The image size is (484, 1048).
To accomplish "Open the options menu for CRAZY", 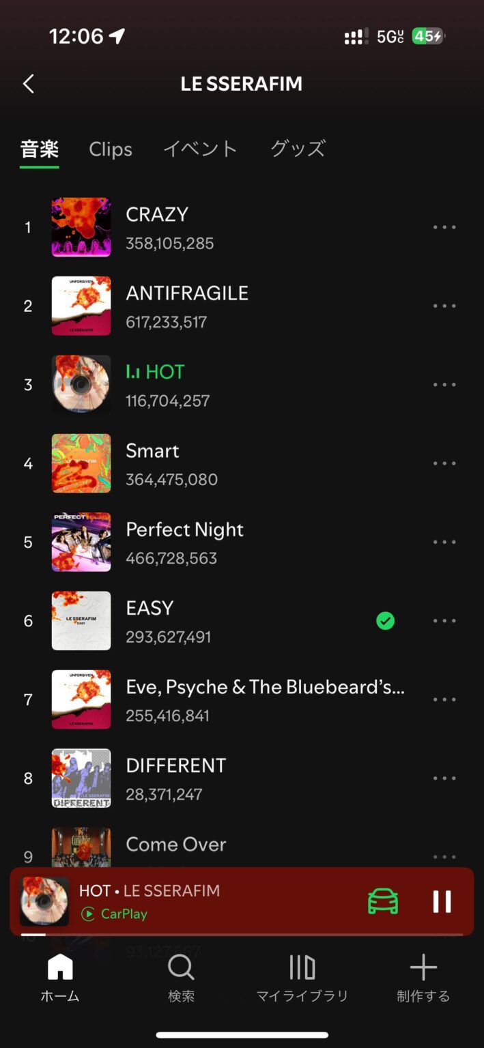I will [x=444, y=227].
